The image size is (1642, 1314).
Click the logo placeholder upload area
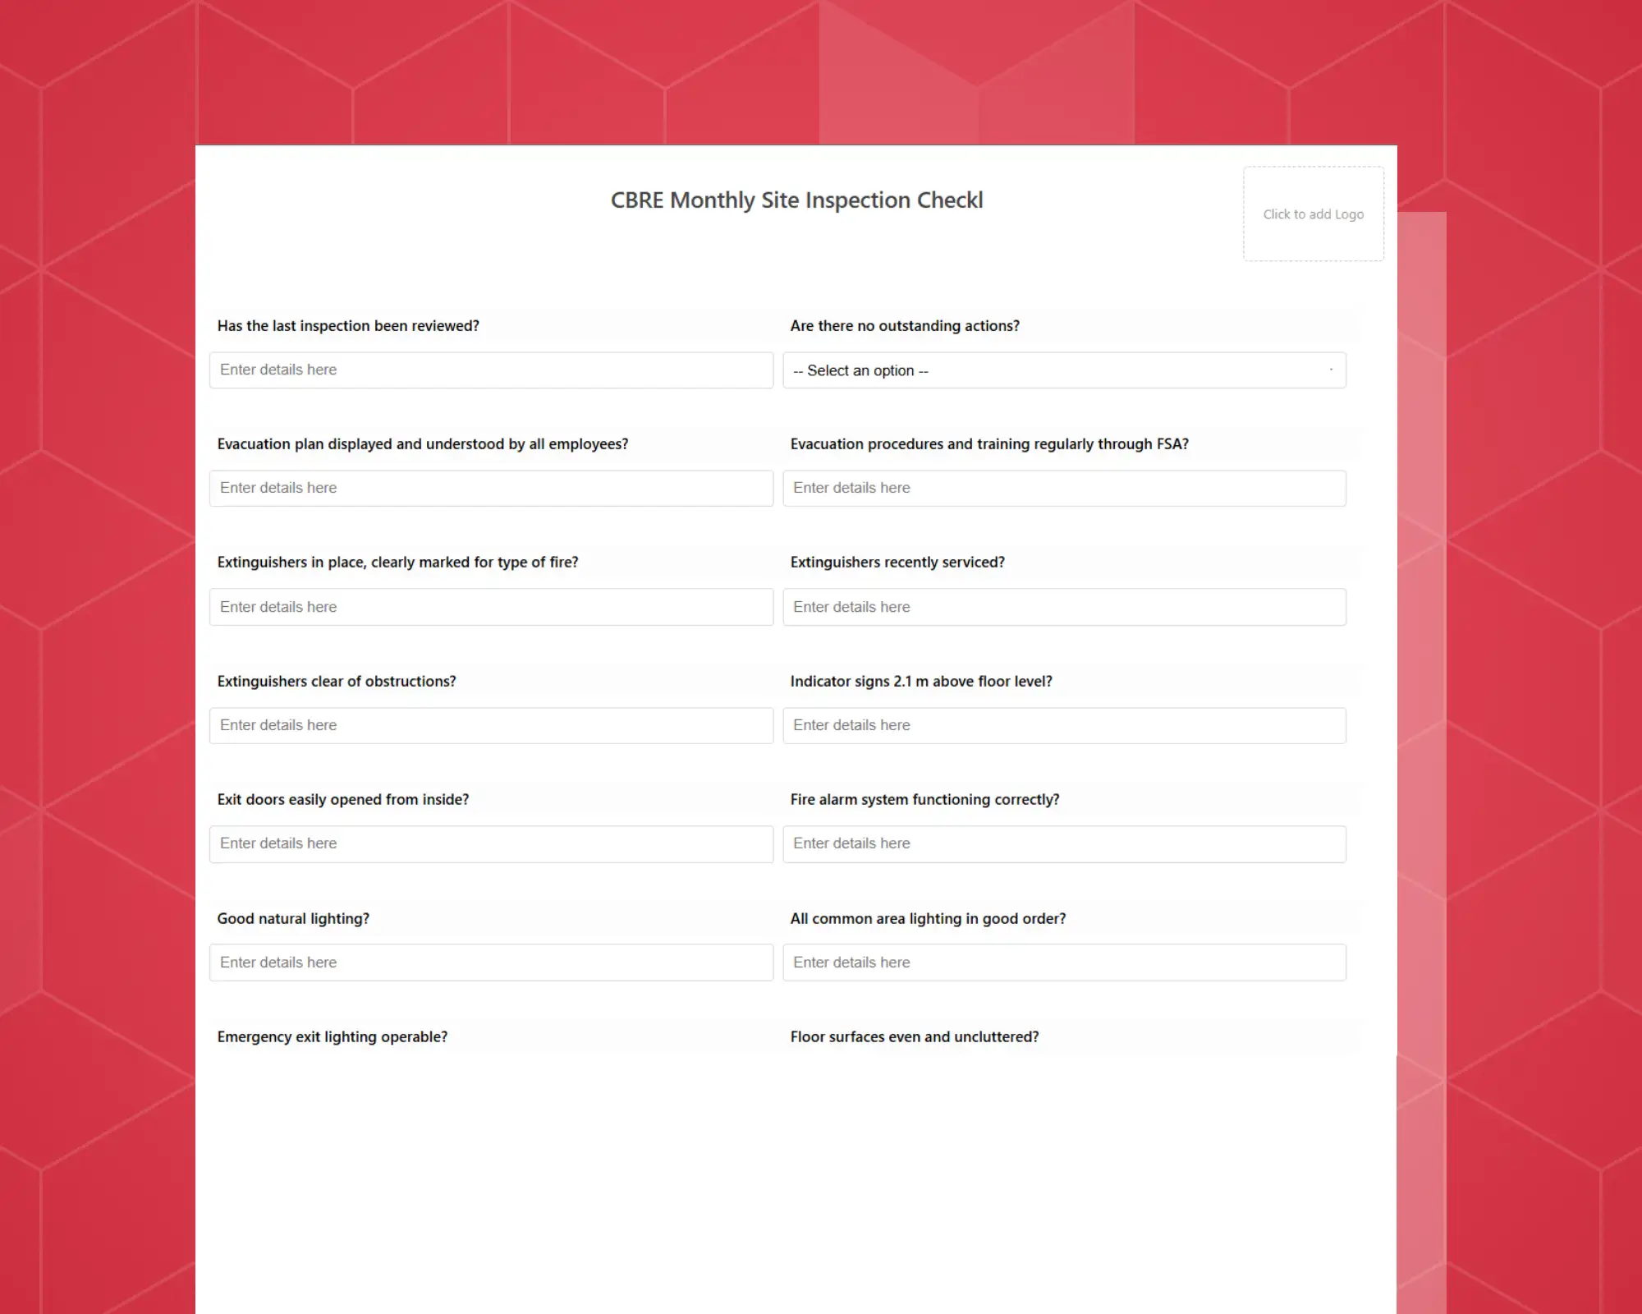[1312, 212]
